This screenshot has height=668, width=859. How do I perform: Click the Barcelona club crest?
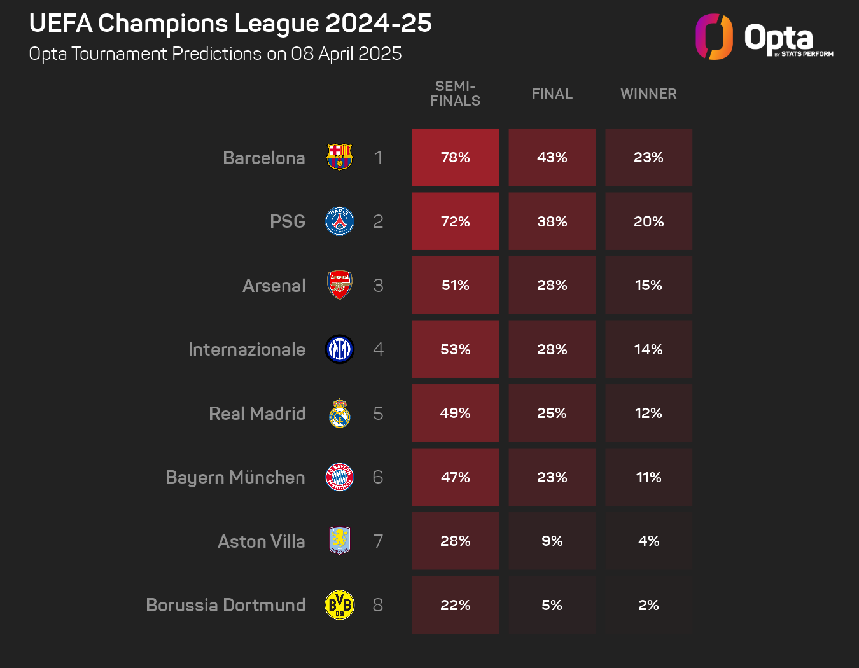[339, 157]
